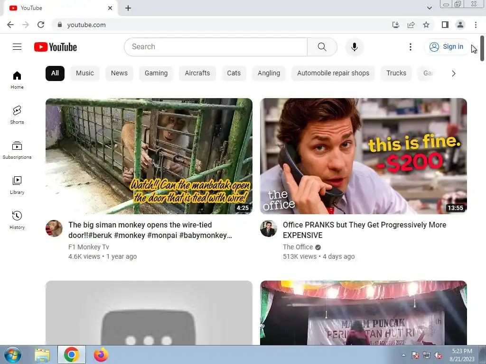Open title 'Office PRANKS but They Get Progressively More EXPENSIVE'
This screenshot has width=486, height=364.
click(364, 230)
